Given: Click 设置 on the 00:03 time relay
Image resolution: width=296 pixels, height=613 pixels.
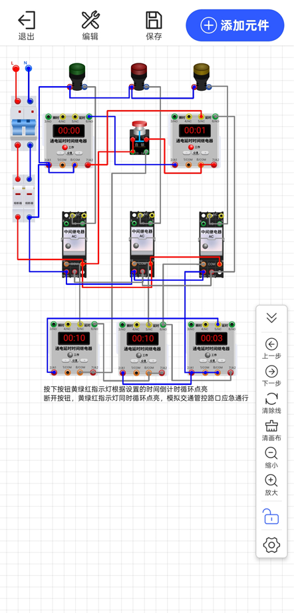Looking at the screenshot, I should click(212, 360).
